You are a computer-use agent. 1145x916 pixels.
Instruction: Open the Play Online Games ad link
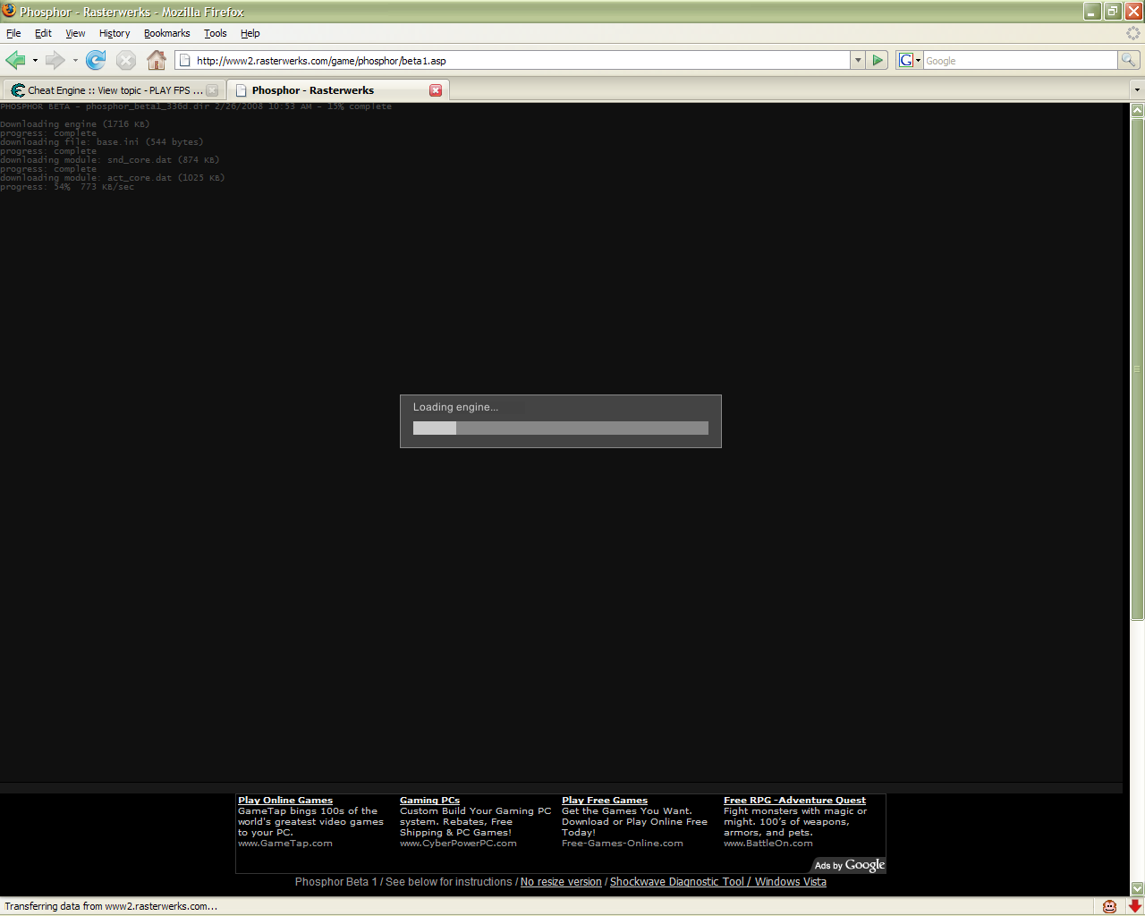click(285, 801)
